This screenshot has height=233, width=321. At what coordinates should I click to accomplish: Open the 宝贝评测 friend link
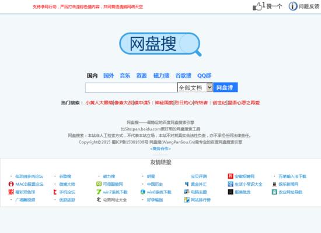tap(199, 176)
